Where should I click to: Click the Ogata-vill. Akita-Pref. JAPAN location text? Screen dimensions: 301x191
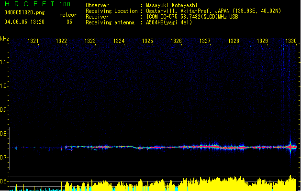point(213,11)
